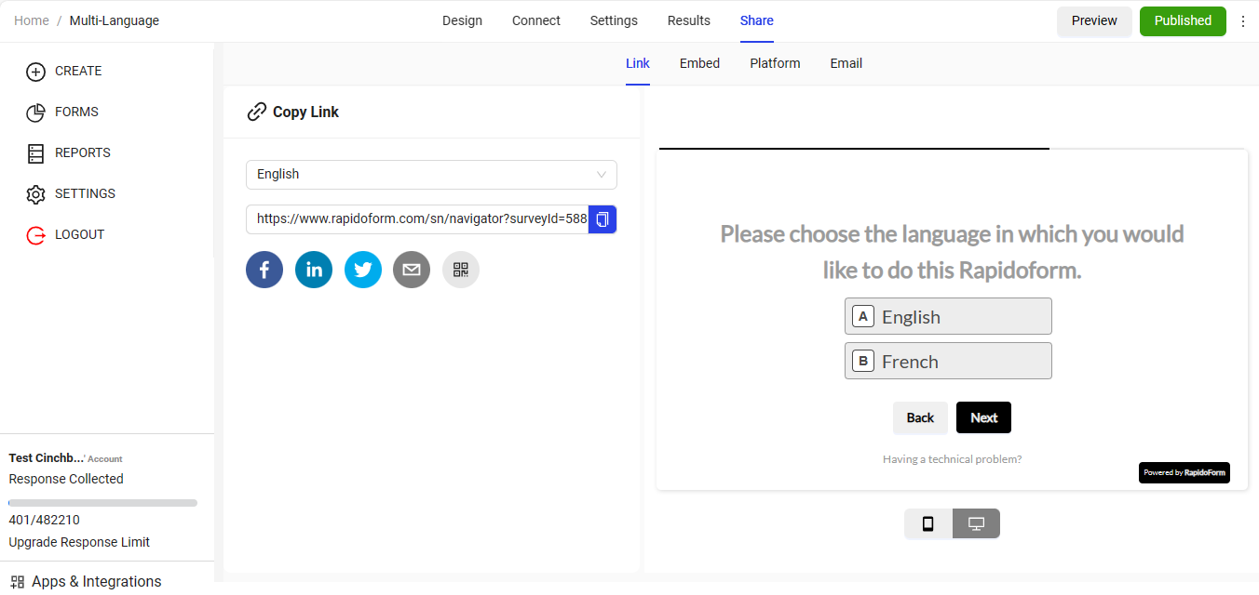Viewport: 1259px width, 595px height.
Task: Click the Preview button
Action: 1094,20
